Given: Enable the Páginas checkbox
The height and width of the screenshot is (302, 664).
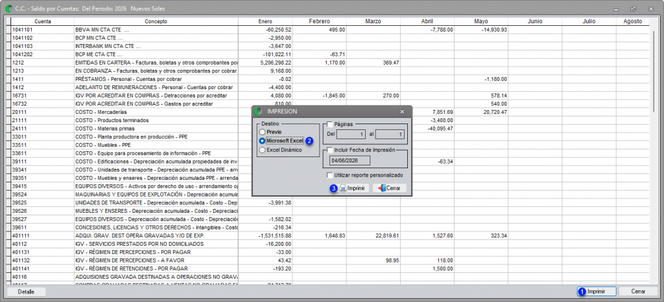Looking at the screenshot, I should tap(330, 124).
